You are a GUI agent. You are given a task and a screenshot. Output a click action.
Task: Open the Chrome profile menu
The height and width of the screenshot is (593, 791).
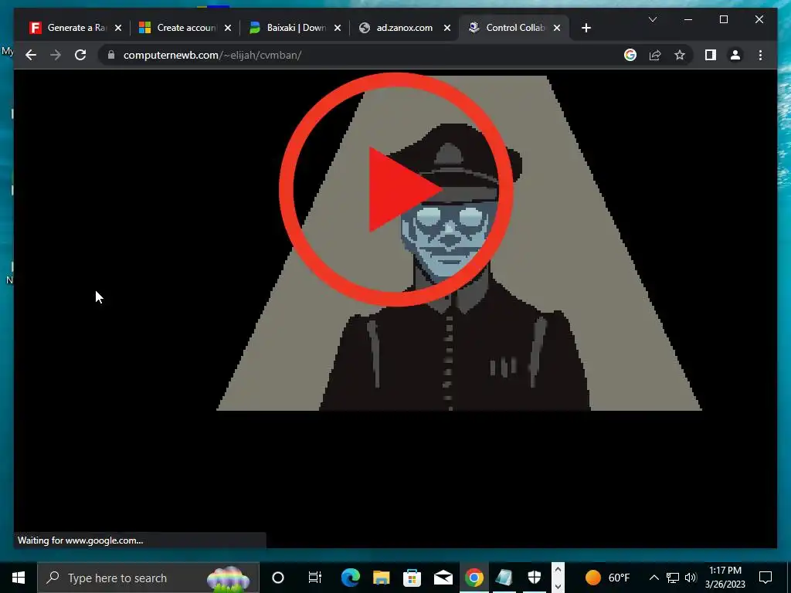[x=735, y=55]
